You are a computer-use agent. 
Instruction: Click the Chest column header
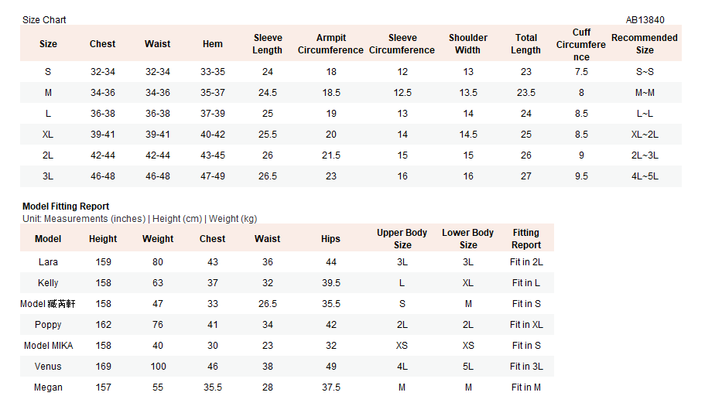[x=102, y=44]
